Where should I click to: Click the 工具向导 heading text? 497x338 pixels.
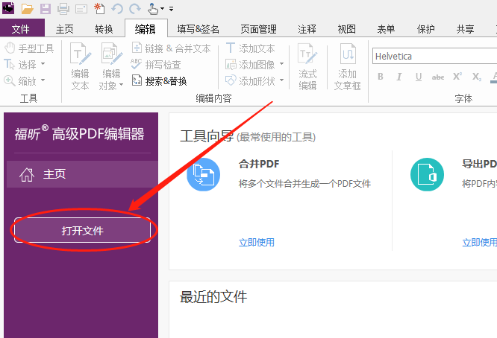207,136
